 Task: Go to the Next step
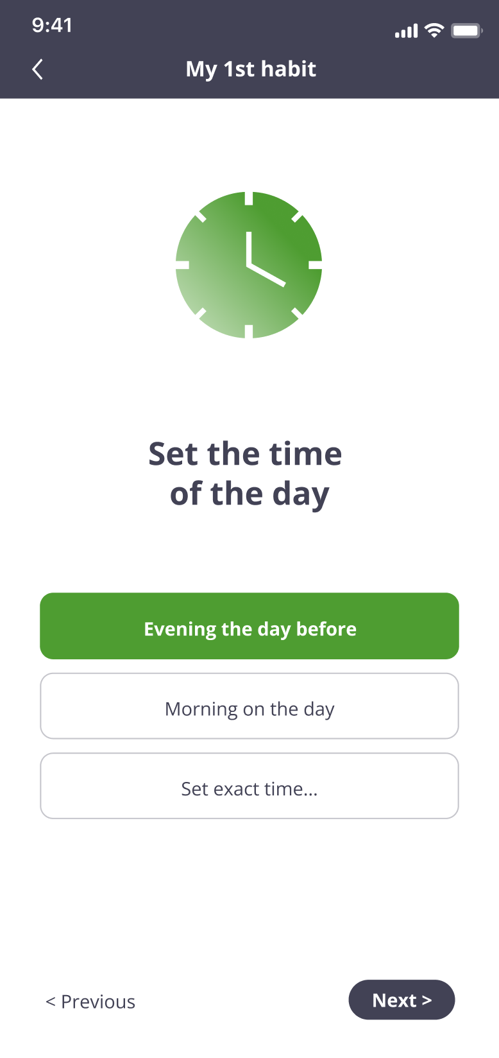pos(402,1000)
